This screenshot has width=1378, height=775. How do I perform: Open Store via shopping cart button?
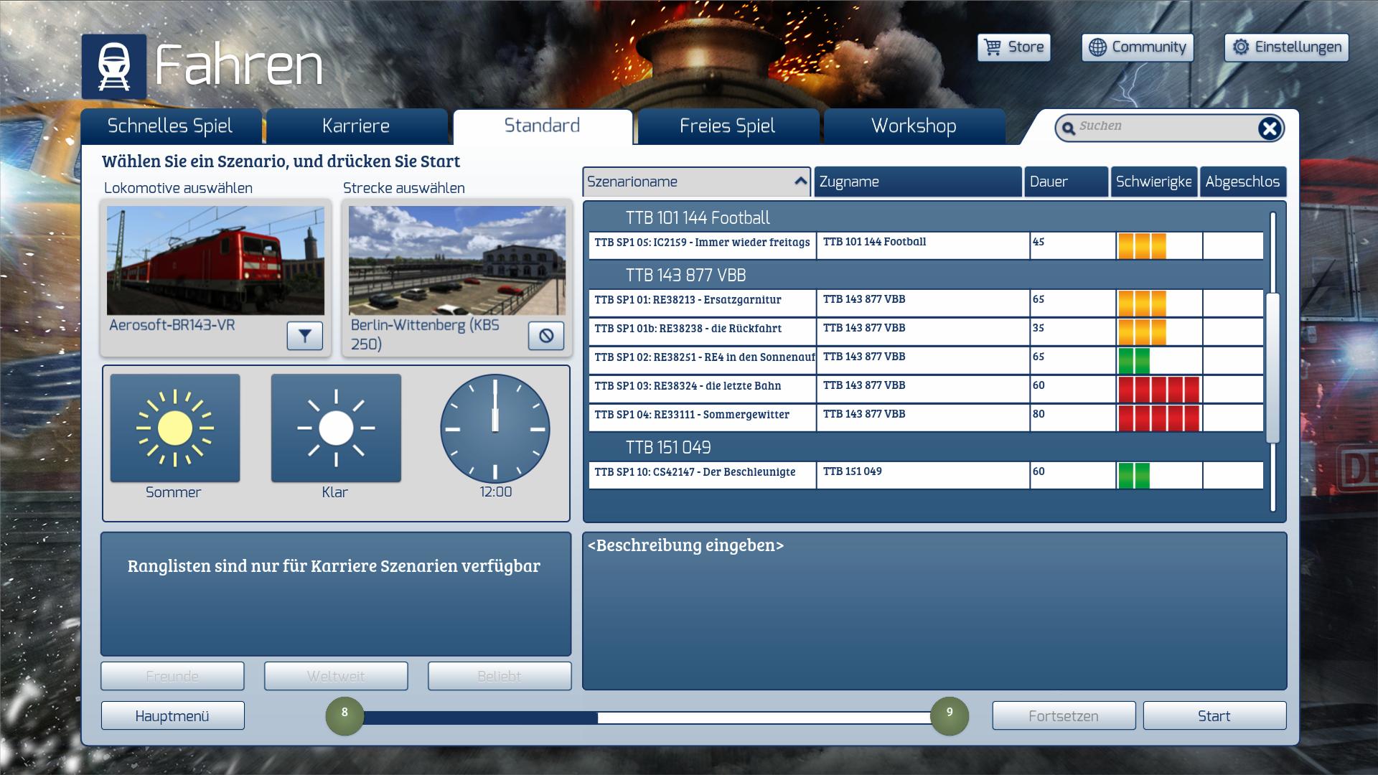(x=1013, y=47)
